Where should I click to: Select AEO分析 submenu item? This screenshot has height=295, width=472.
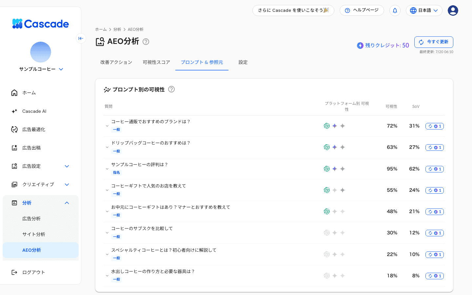click(41, 250)
